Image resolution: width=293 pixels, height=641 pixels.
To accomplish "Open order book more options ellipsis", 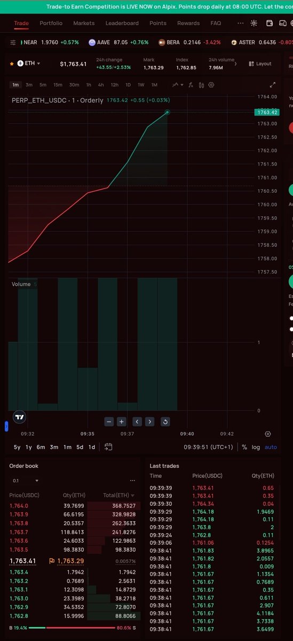I will click(132, 481).
